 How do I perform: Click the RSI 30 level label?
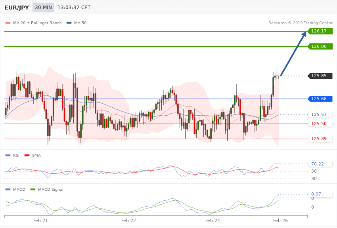(x=314, y=179)
